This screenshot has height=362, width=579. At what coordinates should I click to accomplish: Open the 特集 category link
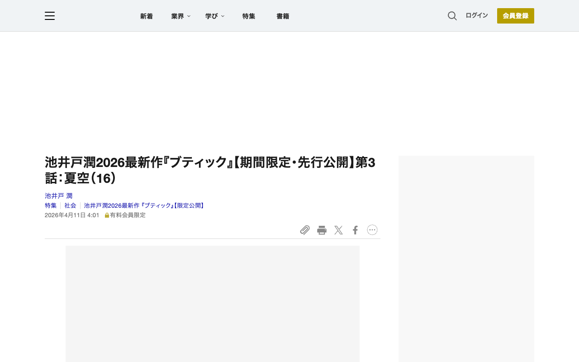[51, 205]
